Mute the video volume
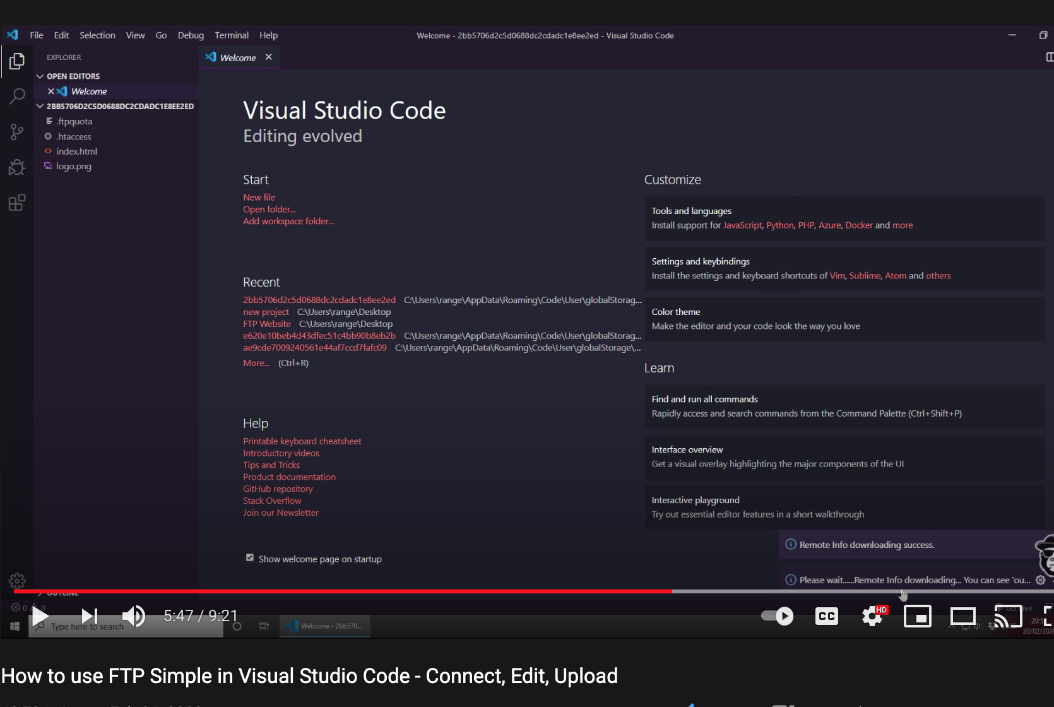1054x707 pixels. 133,616
